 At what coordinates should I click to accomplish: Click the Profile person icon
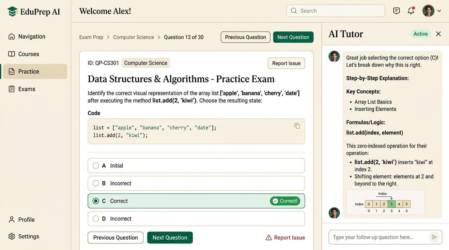coord(12,219)
